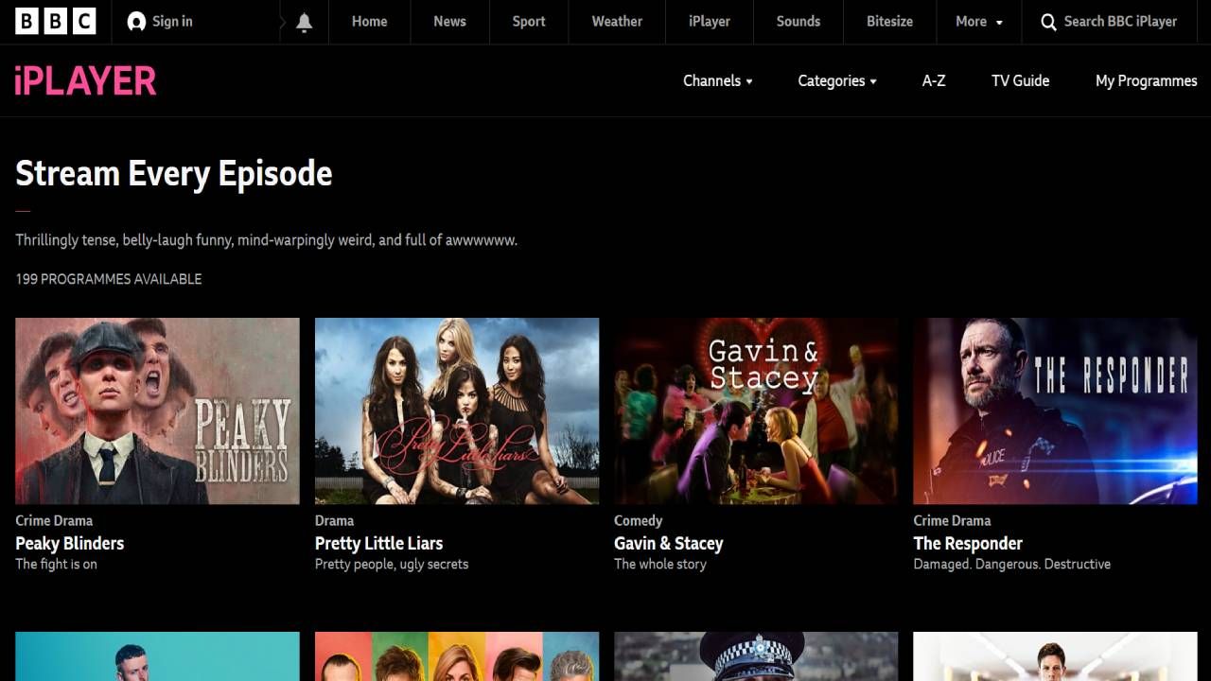Click the search magnifier icon
Screen dimensions: 1211x681
[x=1048, y=22]
